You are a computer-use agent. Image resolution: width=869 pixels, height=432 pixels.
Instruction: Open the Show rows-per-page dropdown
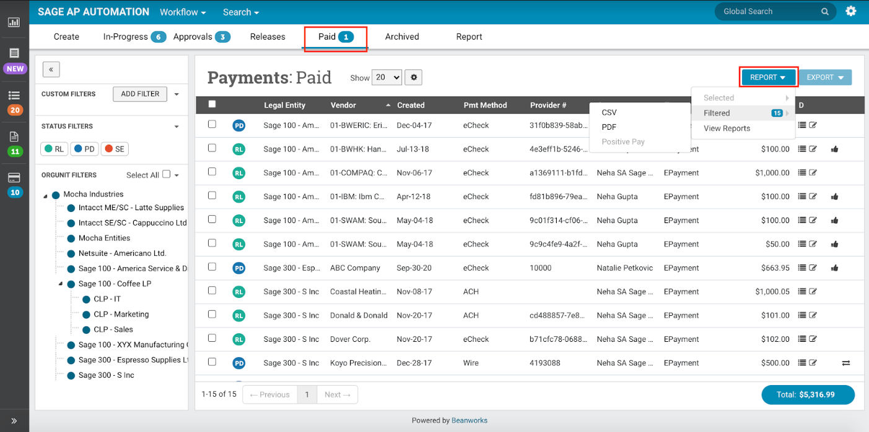point(386,77)
